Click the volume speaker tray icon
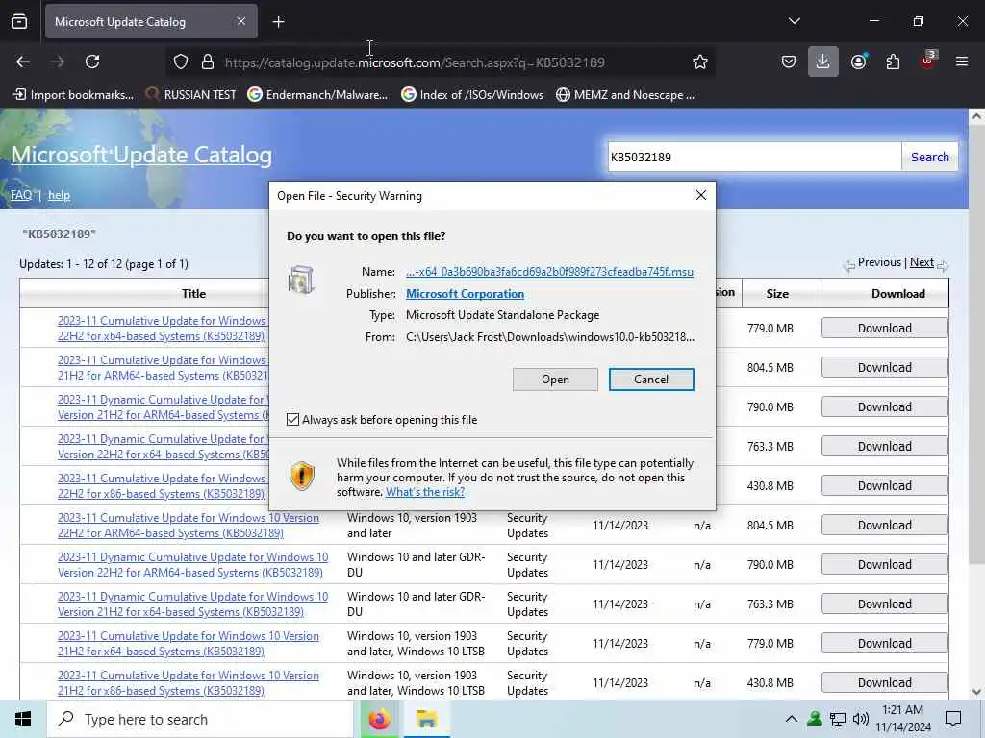 coord(861,719)
